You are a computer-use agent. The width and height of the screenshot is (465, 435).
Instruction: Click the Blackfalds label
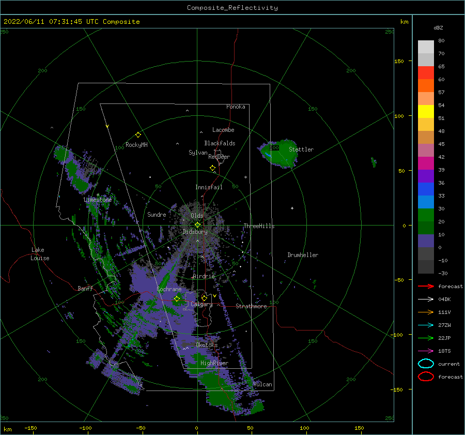point(220,143)
